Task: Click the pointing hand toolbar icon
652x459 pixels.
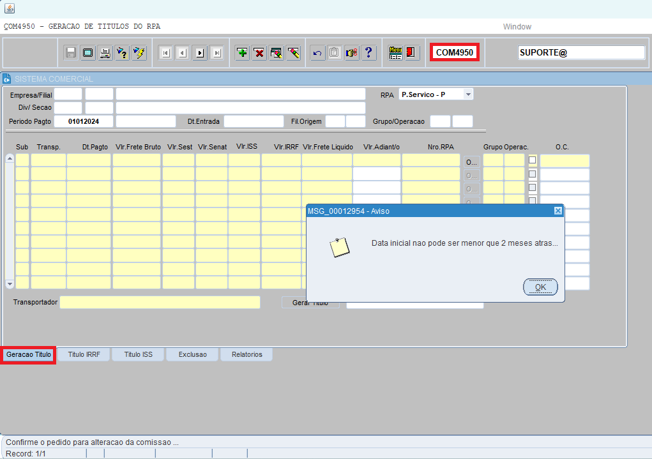Action: pos(352,53)
